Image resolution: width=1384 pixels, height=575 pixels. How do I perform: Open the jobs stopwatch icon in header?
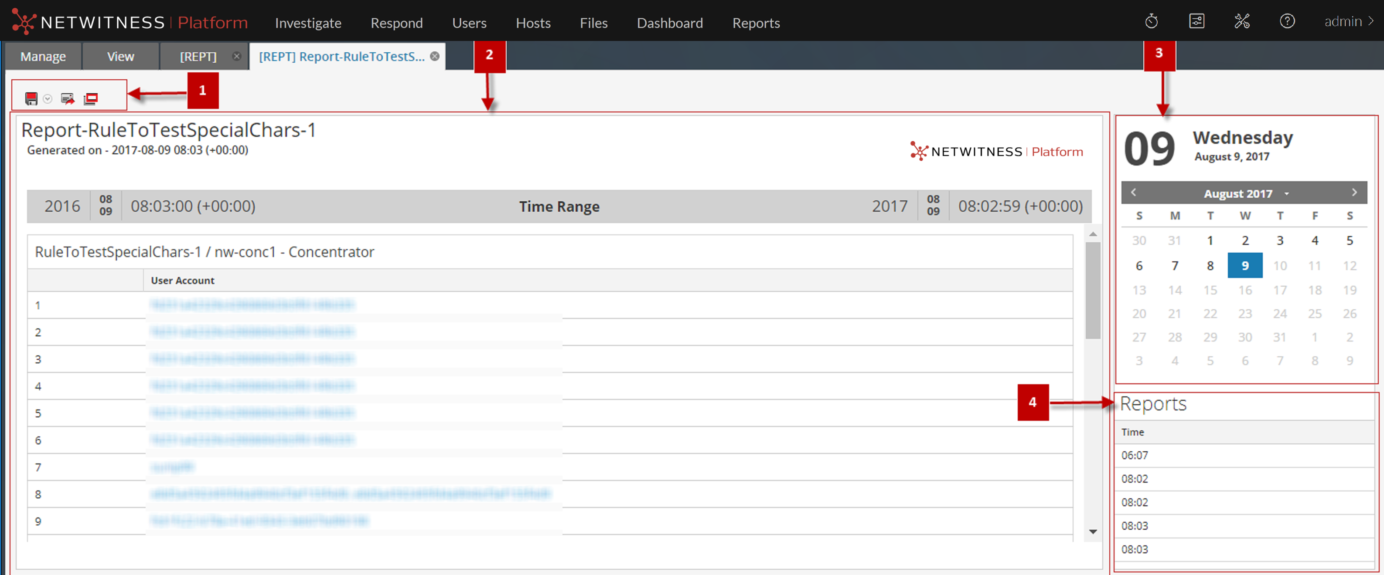pyautogui.click(x=1151, y=21)
